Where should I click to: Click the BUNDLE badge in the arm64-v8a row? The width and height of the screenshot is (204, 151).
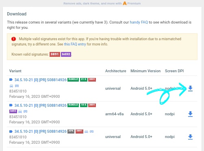coord(73,105)
